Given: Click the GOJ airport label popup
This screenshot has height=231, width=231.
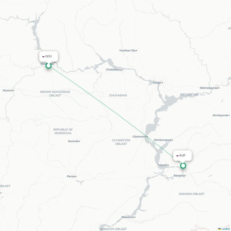Looking at the screenshot, I should point(49,56).
